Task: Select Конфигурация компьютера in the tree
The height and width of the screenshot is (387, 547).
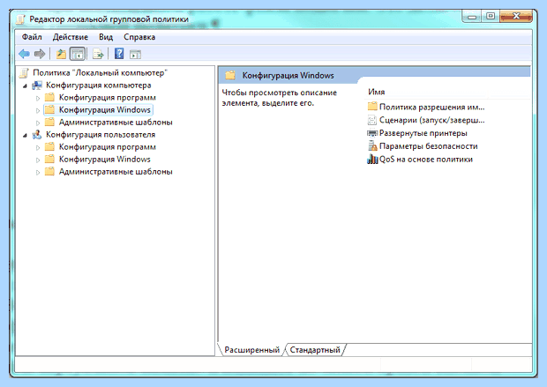Action: 99,86
